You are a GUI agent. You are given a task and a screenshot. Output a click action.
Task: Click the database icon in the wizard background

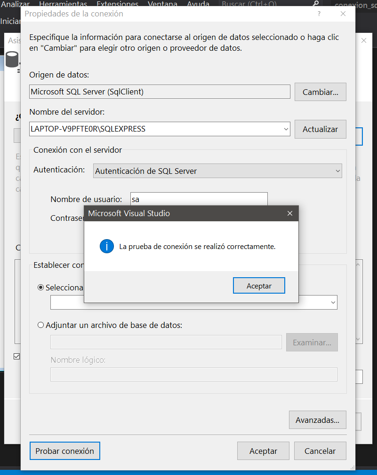click(x=11, y=59)
